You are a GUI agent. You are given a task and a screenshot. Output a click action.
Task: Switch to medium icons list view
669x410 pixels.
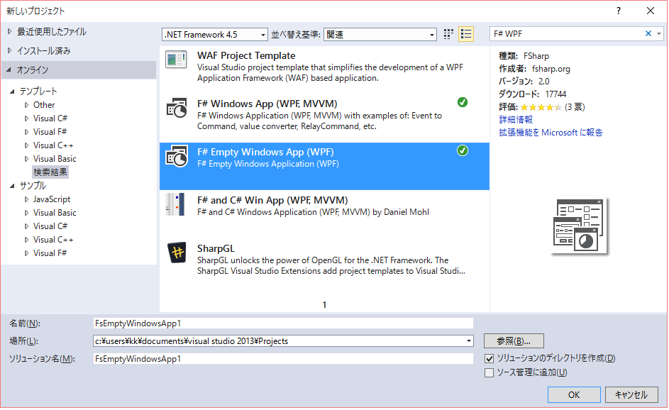(x=466, y=34)
